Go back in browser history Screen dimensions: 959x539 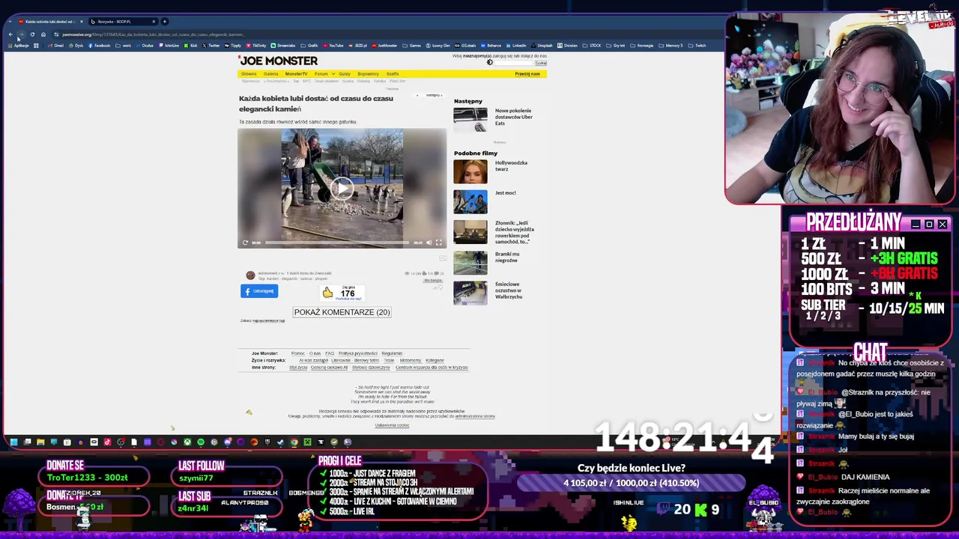(x=10, y=34)
